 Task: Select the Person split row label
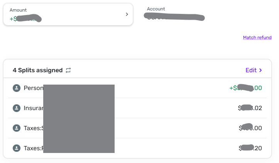33,88
